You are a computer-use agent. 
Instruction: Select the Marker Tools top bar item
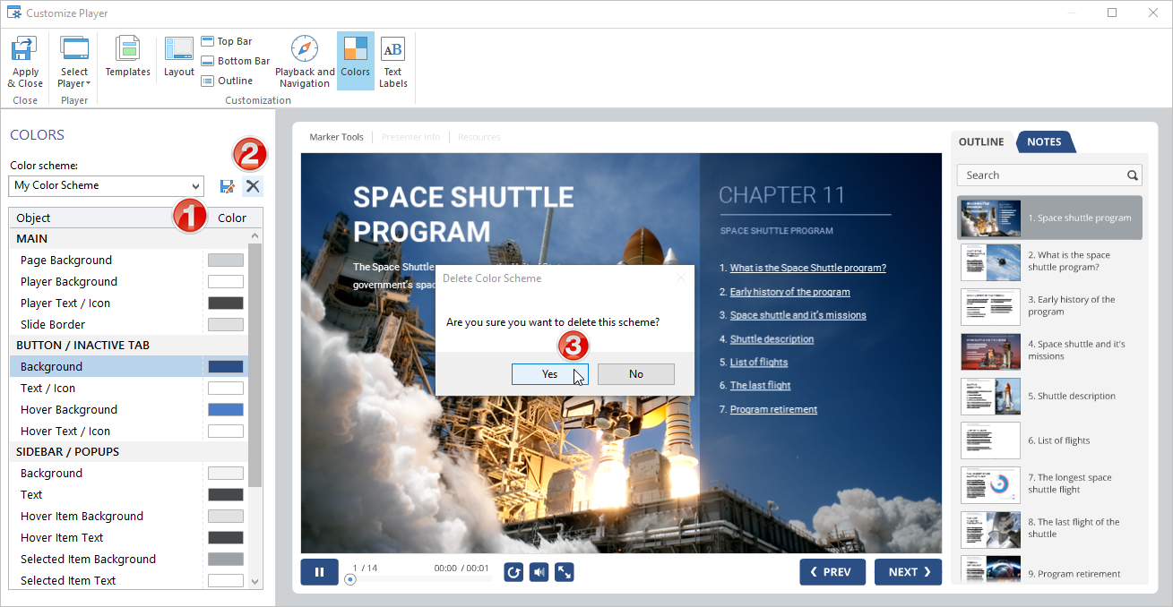tap(336, 137)
